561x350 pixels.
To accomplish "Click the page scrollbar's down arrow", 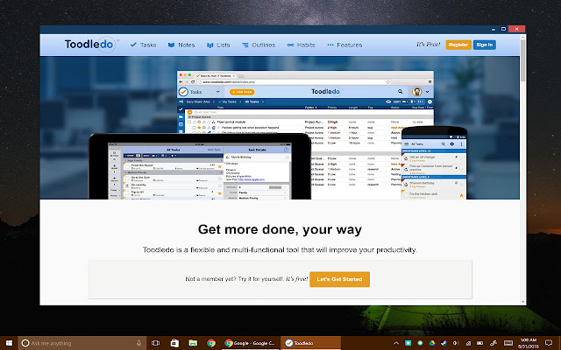I will click(523, 302).
